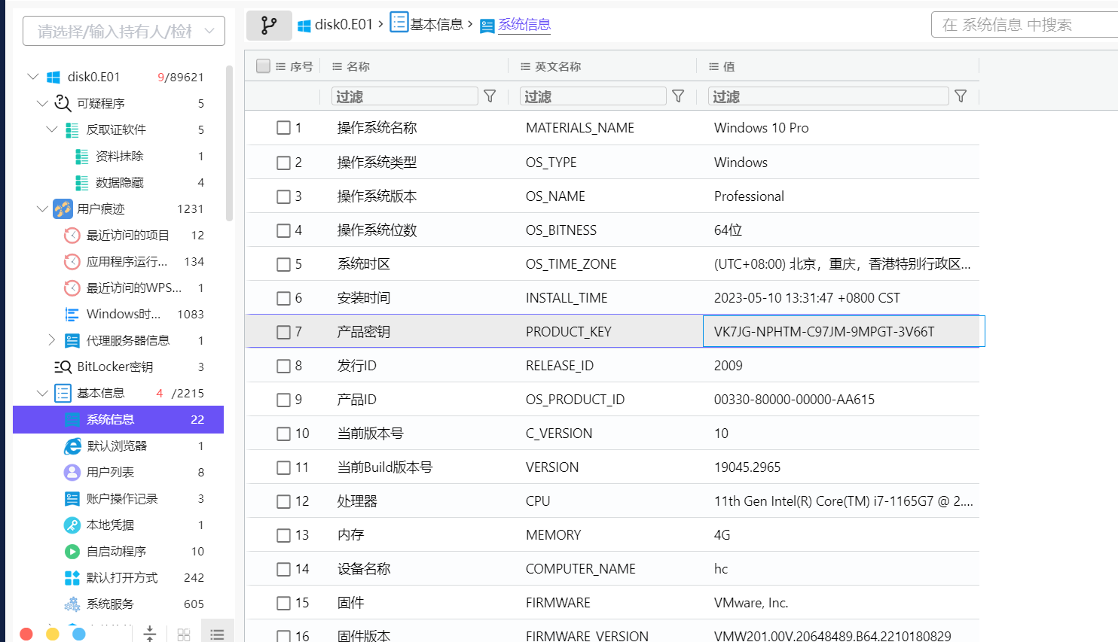
Task: Click the 系统信息 icon in breadcrumb
Action: coord(487,26)
